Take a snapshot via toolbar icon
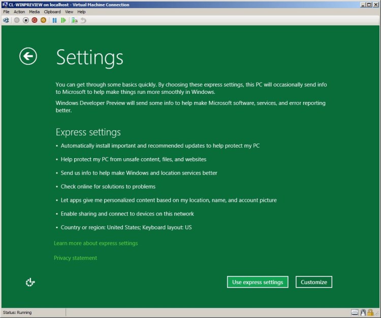381x318 pixels. click(75, 20)
